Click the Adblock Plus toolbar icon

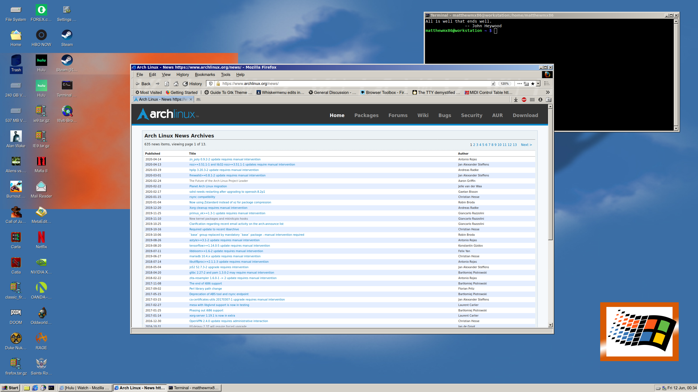pyautogui.click(x=524, y=100)
